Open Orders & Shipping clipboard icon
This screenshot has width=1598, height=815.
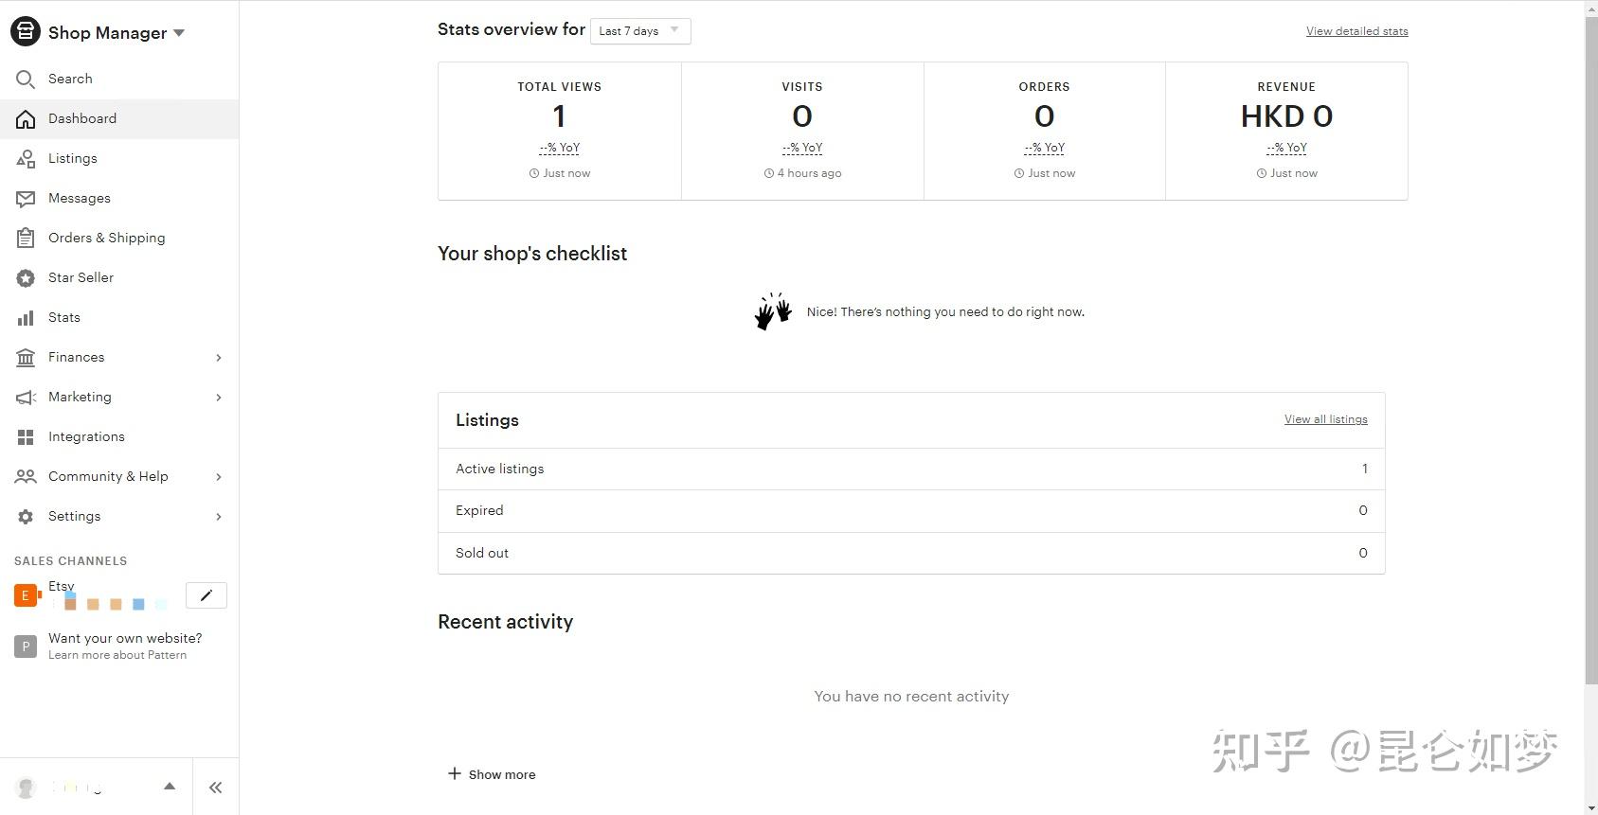(x=26, y=239)
